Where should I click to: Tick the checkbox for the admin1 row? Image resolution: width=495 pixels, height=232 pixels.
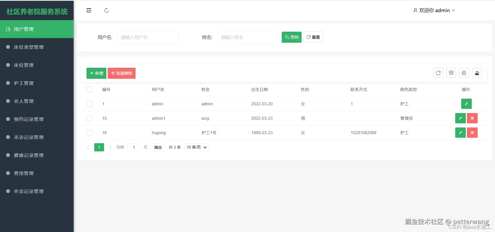pyautogui.click(x=89, y=118)
